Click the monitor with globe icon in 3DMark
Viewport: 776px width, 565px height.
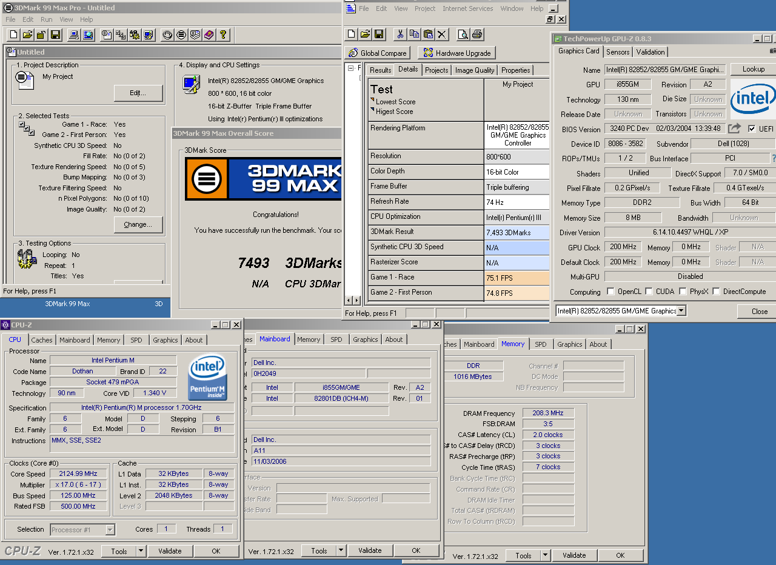point(88,35)
